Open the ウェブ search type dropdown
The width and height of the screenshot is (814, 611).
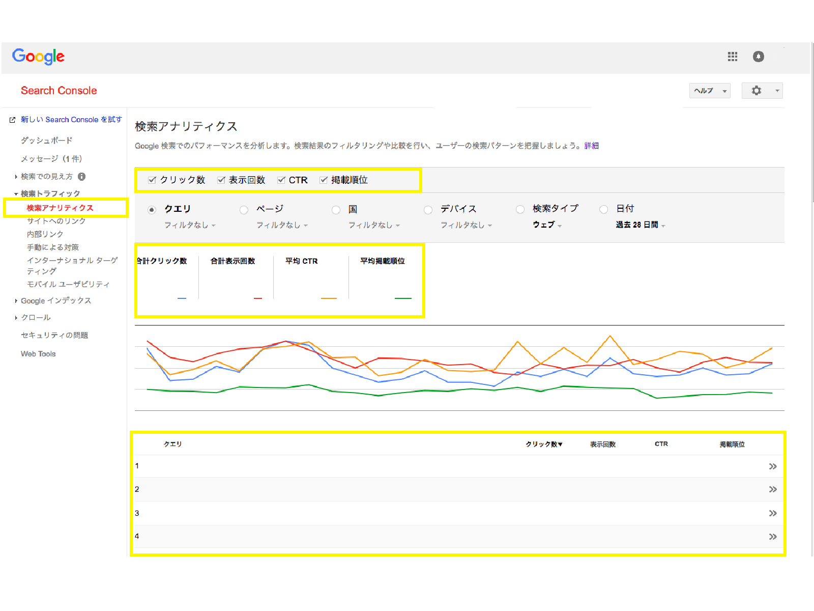point(547,225)
